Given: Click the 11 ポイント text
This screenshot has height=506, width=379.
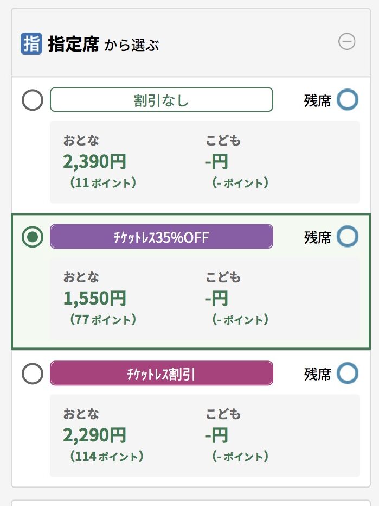Looking at the screenshot, I should click(103, 182).
